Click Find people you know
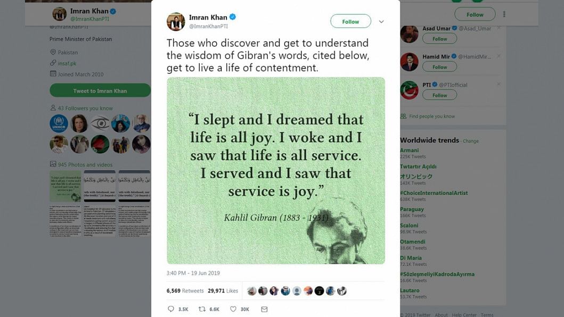The height and width of the screenshot is (317, 564). pos(431,116)
